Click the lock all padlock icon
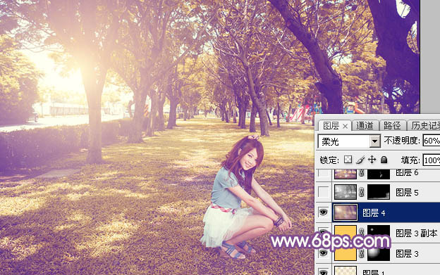Viewport: 440px width, 275px height. [x=384, y=160]
